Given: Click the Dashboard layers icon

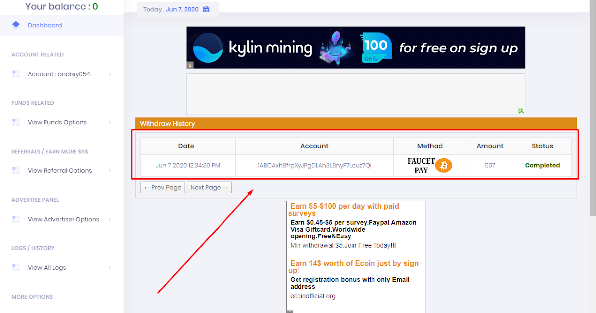Looking at the screenshot, I should click(x=16, y=25).
